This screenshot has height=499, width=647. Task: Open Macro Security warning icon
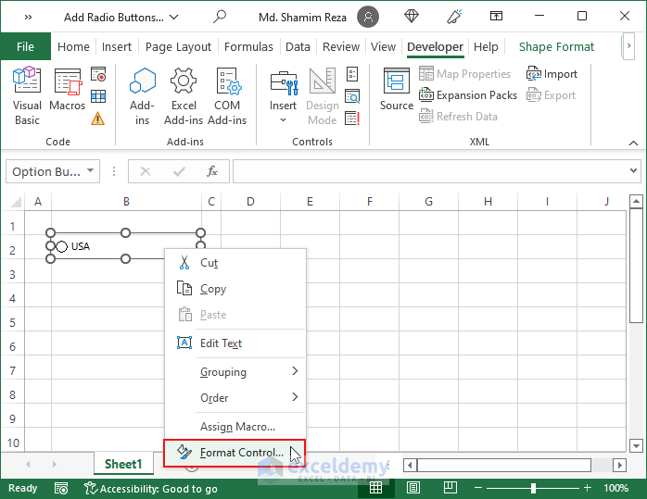click(98, 119)
